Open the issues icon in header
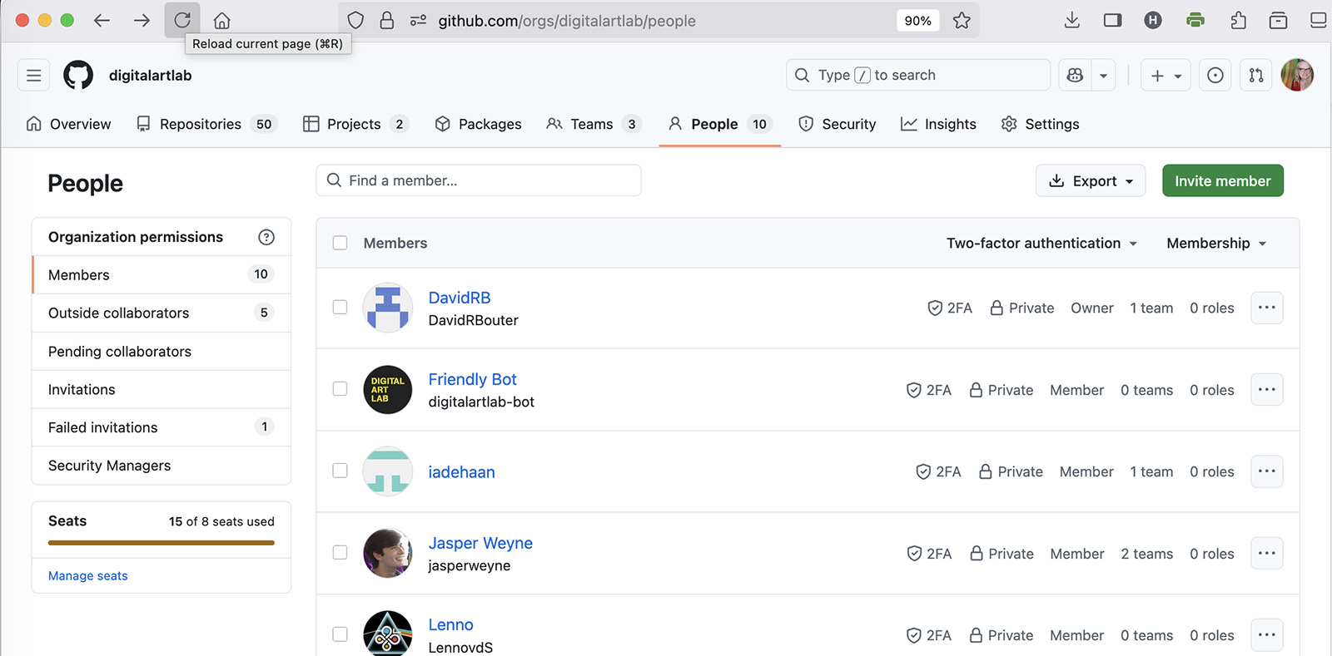This screenshot has height=656, width=1332. click(x=1215, y=76)
